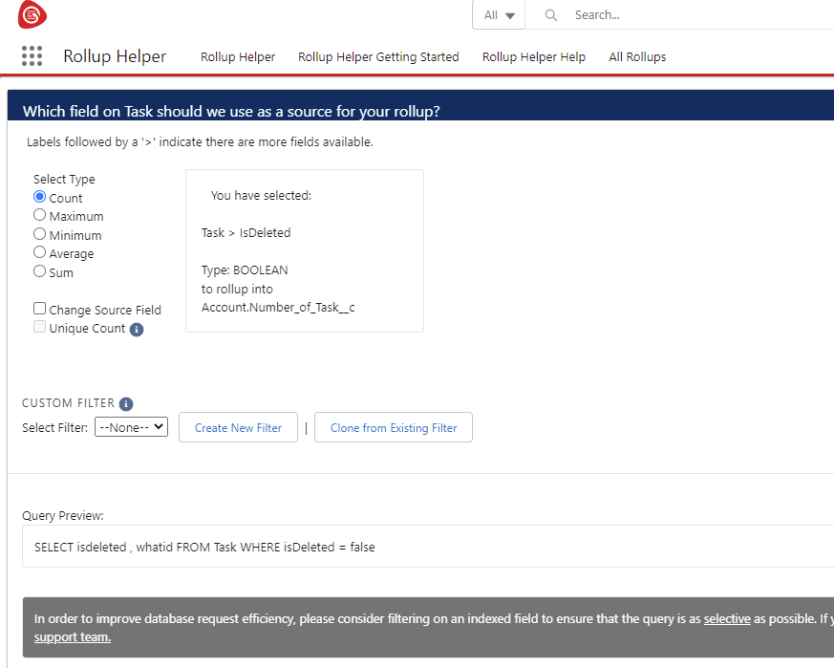This screenshot has width=834, height=668.
Task: Click the disabled Unique Count checkbox
Action: tap(39, 327)
